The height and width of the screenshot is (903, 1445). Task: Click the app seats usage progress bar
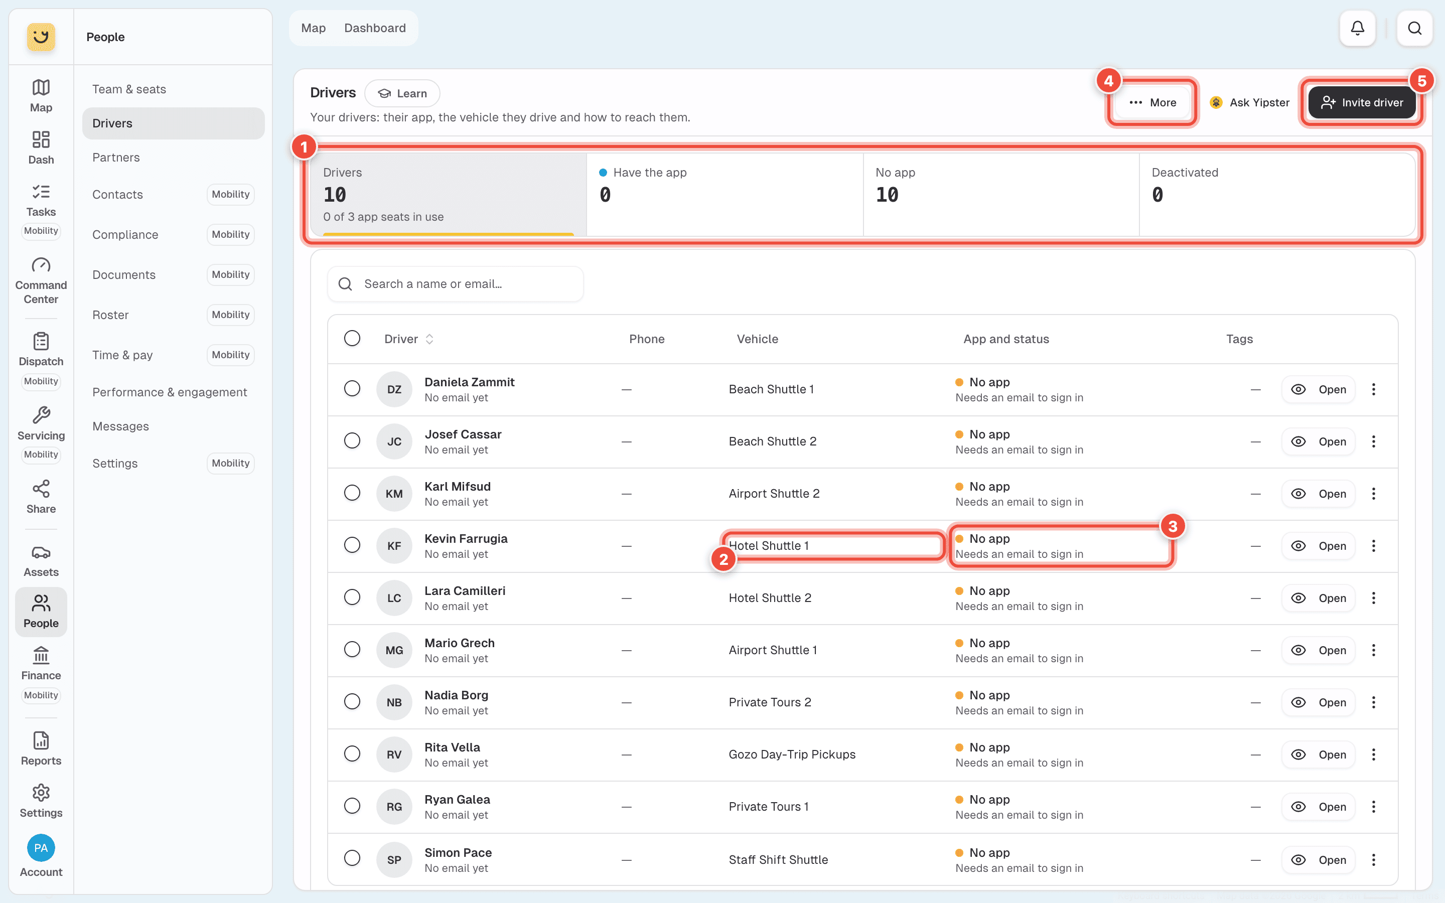point(449,234)
